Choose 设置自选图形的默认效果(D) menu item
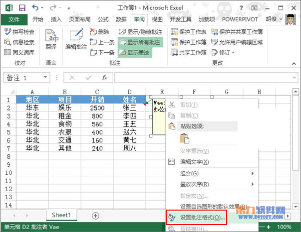Screen dimensions: 301x232 pos(212,207)
